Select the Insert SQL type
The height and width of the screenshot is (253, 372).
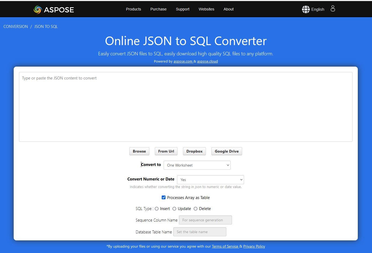click(157, 209)
